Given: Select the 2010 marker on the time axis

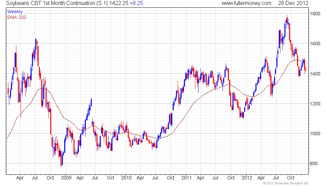Looking at the screenshot, I should click(x=126, y=178).
